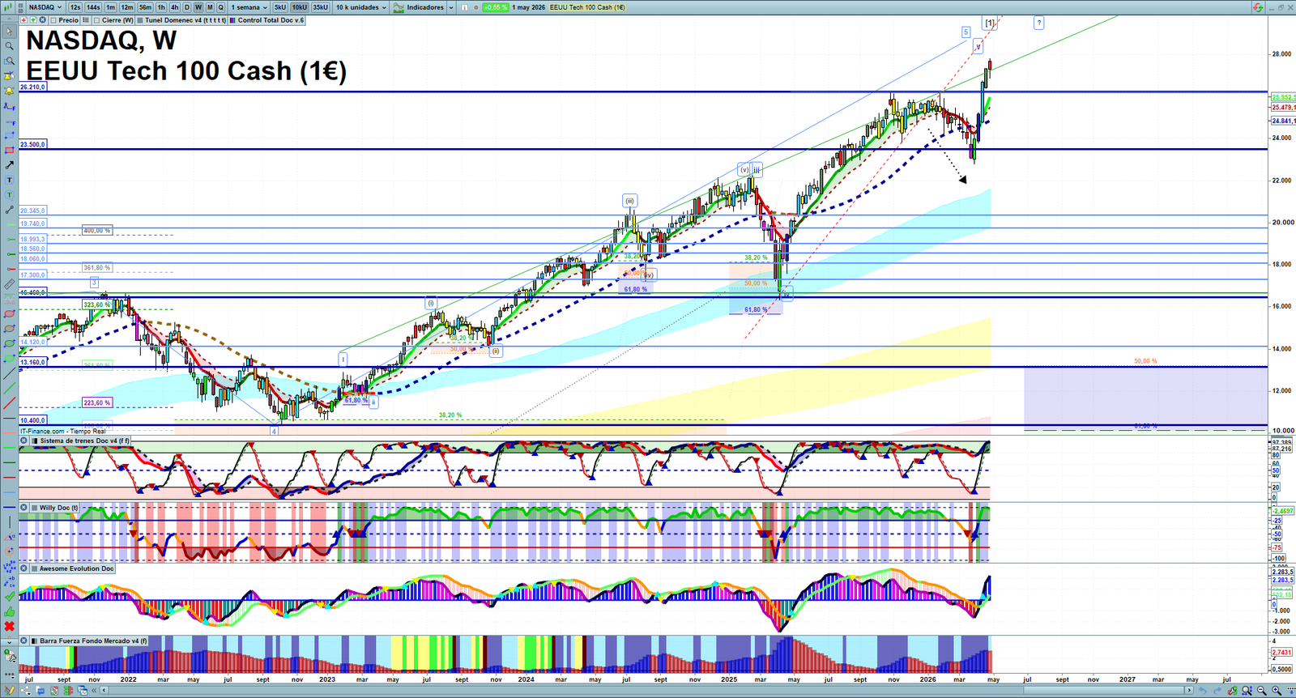Select the magnifier zoom tool in left toolbar

[x=10, y=46]
